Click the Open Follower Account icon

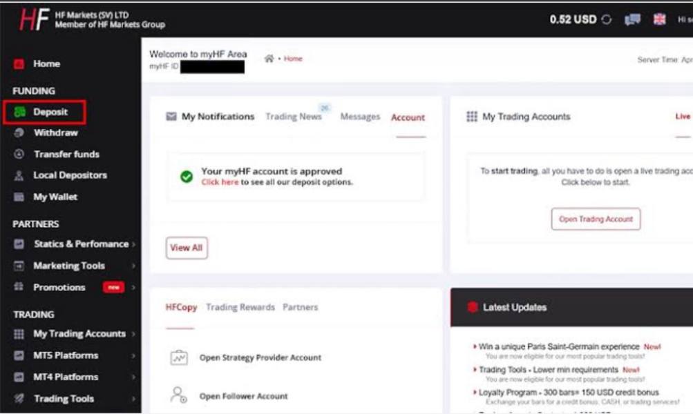pyautogui.click(x=178, y=395)
